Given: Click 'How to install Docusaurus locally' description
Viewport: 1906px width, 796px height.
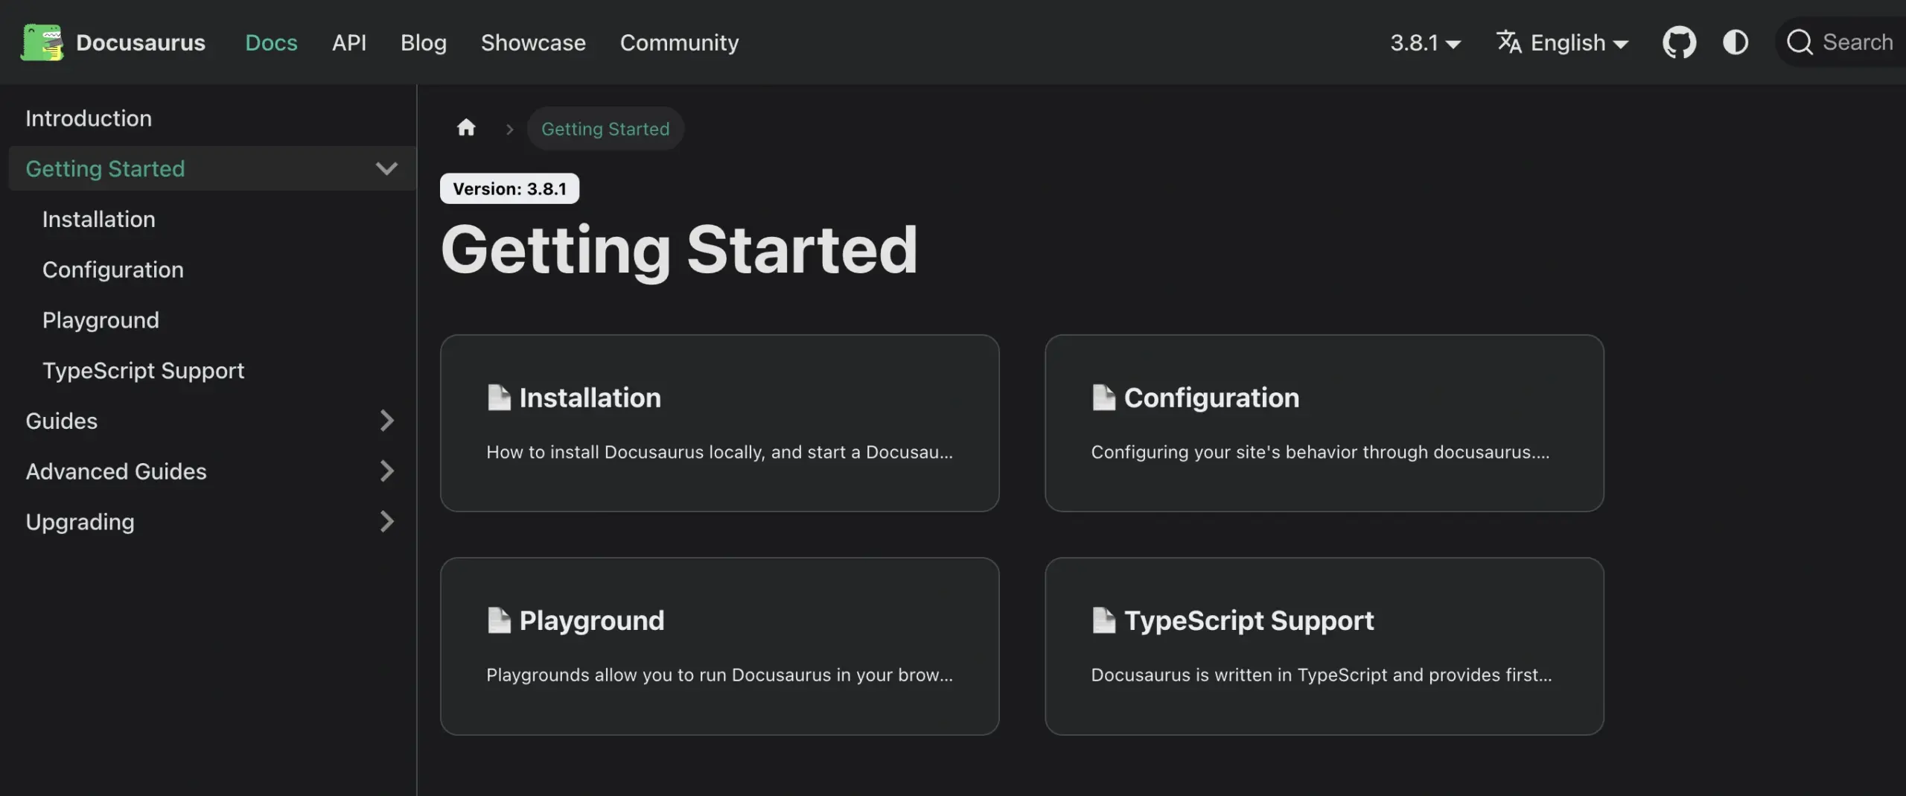Looking at the screenshot, I should [719, 452].
